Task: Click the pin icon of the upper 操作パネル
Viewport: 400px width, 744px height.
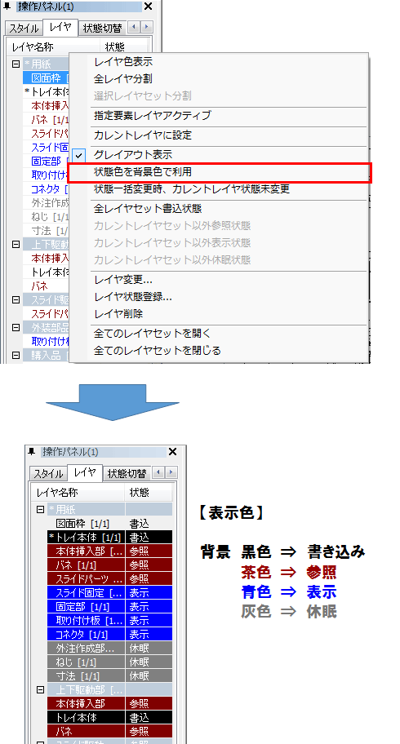Action: pyautogui.click(x=7, y=7)
